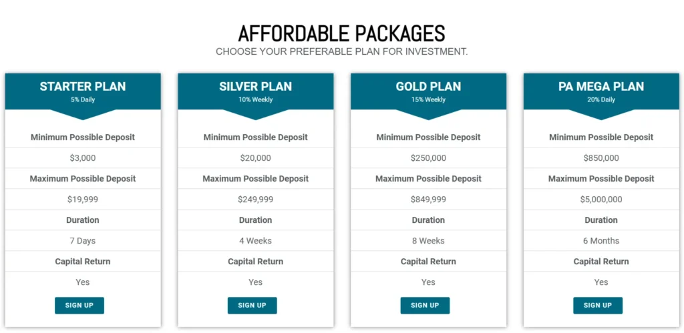Choose the Gold Plan SIGN UP button
The height and width of the screenshot is (333, 684).
[x=425, y=306]
